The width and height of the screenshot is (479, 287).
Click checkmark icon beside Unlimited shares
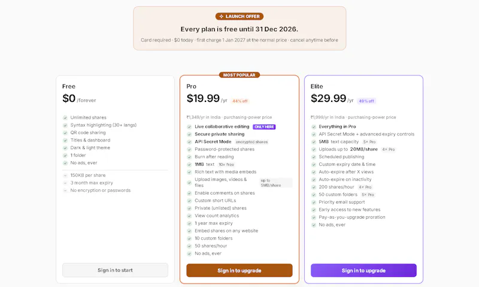click(x=65, y=117)
